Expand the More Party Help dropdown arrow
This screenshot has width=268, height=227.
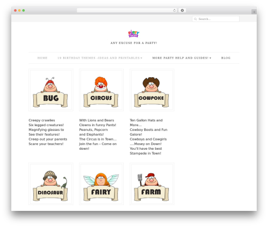(x=210, y=58)
